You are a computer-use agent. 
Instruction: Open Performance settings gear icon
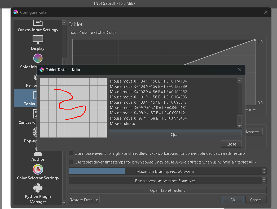35,77
